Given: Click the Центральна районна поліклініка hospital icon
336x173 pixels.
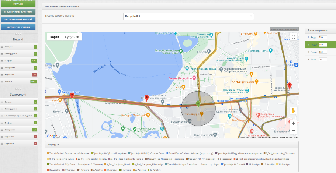Looking at the screenshot, I should coord(259,115).
